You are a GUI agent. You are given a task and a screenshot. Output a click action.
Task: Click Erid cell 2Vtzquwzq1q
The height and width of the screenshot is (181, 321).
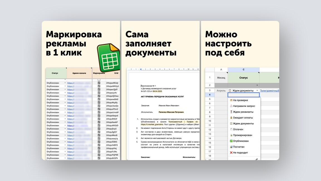(x=113, y=139)
